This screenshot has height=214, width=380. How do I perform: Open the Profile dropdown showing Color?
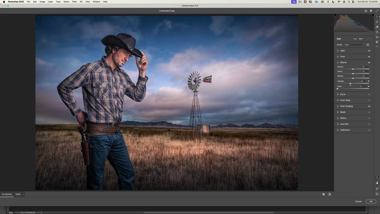(x=353, y=45)
